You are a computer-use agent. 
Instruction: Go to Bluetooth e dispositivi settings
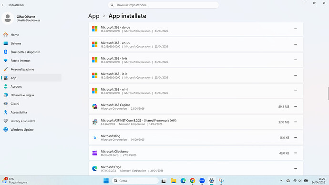point(31,52)
